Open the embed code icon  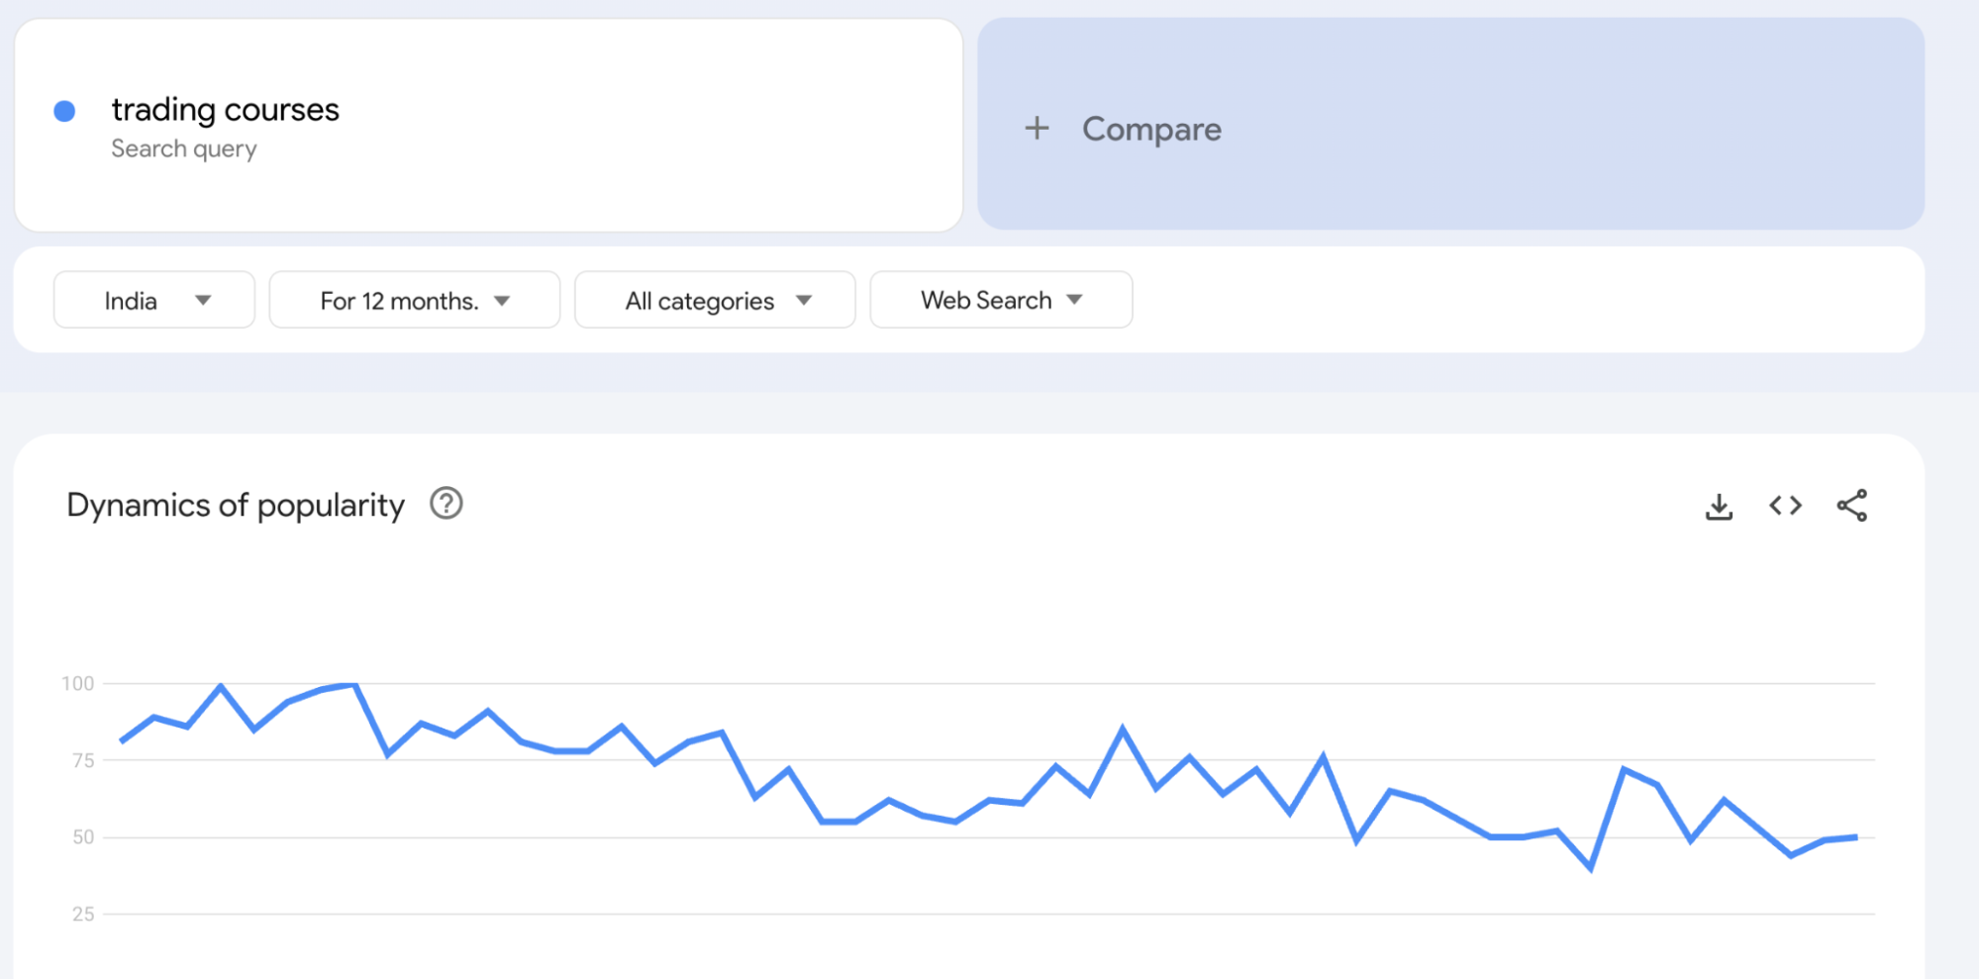click(1785, 506)
